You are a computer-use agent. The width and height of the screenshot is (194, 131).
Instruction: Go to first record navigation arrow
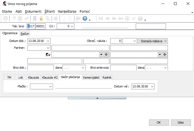click(101, 18)
